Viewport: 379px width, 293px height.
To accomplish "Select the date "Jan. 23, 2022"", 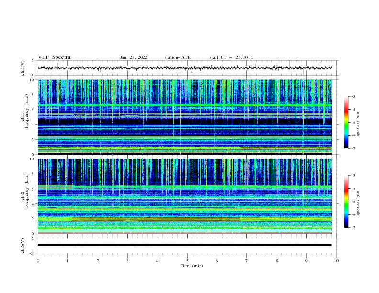I will pos(134,57).
